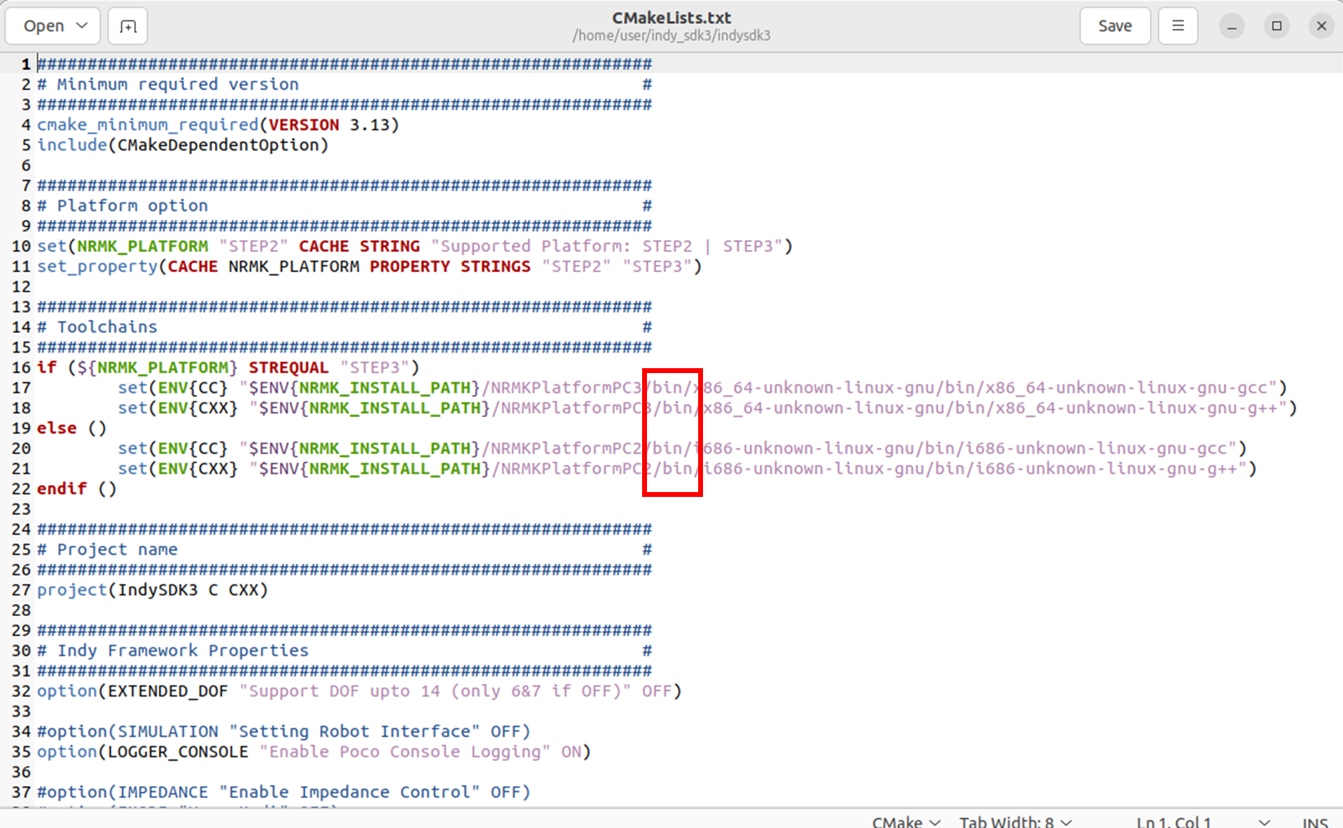Click x86_64-unknown-linux-gnu-g++ at the end of line 18

click(x=1136, y=408)
